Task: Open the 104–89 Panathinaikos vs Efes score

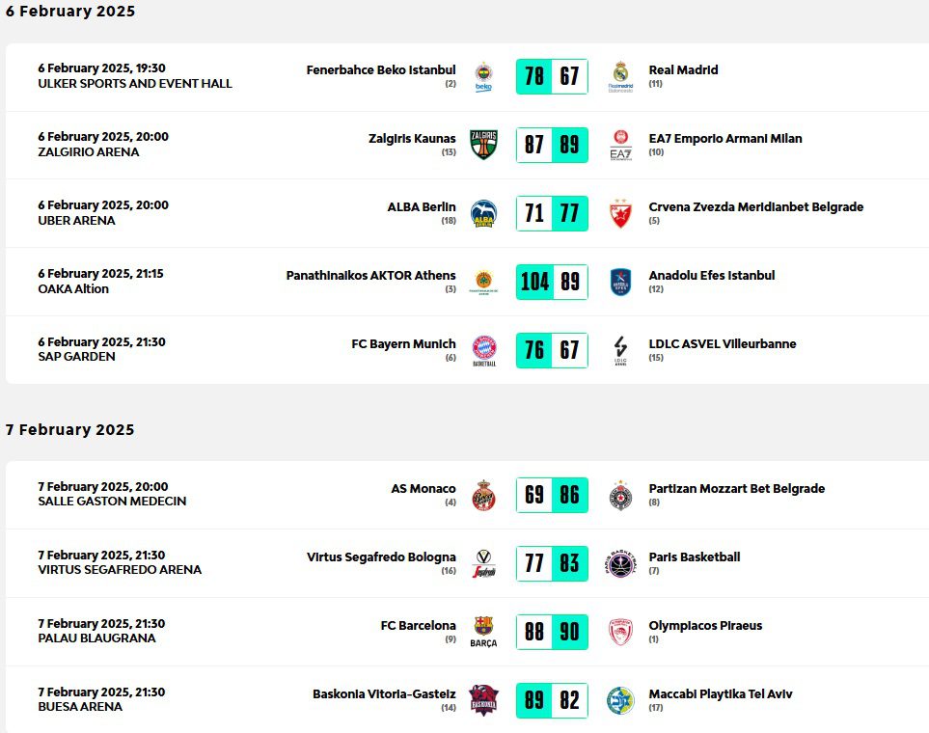Action: coord(552,282)
